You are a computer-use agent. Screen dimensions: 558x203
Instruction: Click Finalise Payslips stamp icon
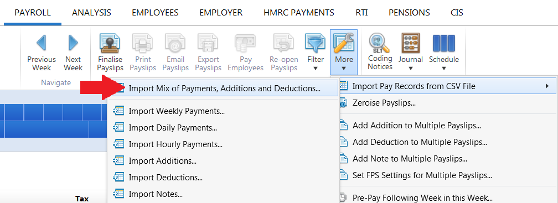click(110, 43)
